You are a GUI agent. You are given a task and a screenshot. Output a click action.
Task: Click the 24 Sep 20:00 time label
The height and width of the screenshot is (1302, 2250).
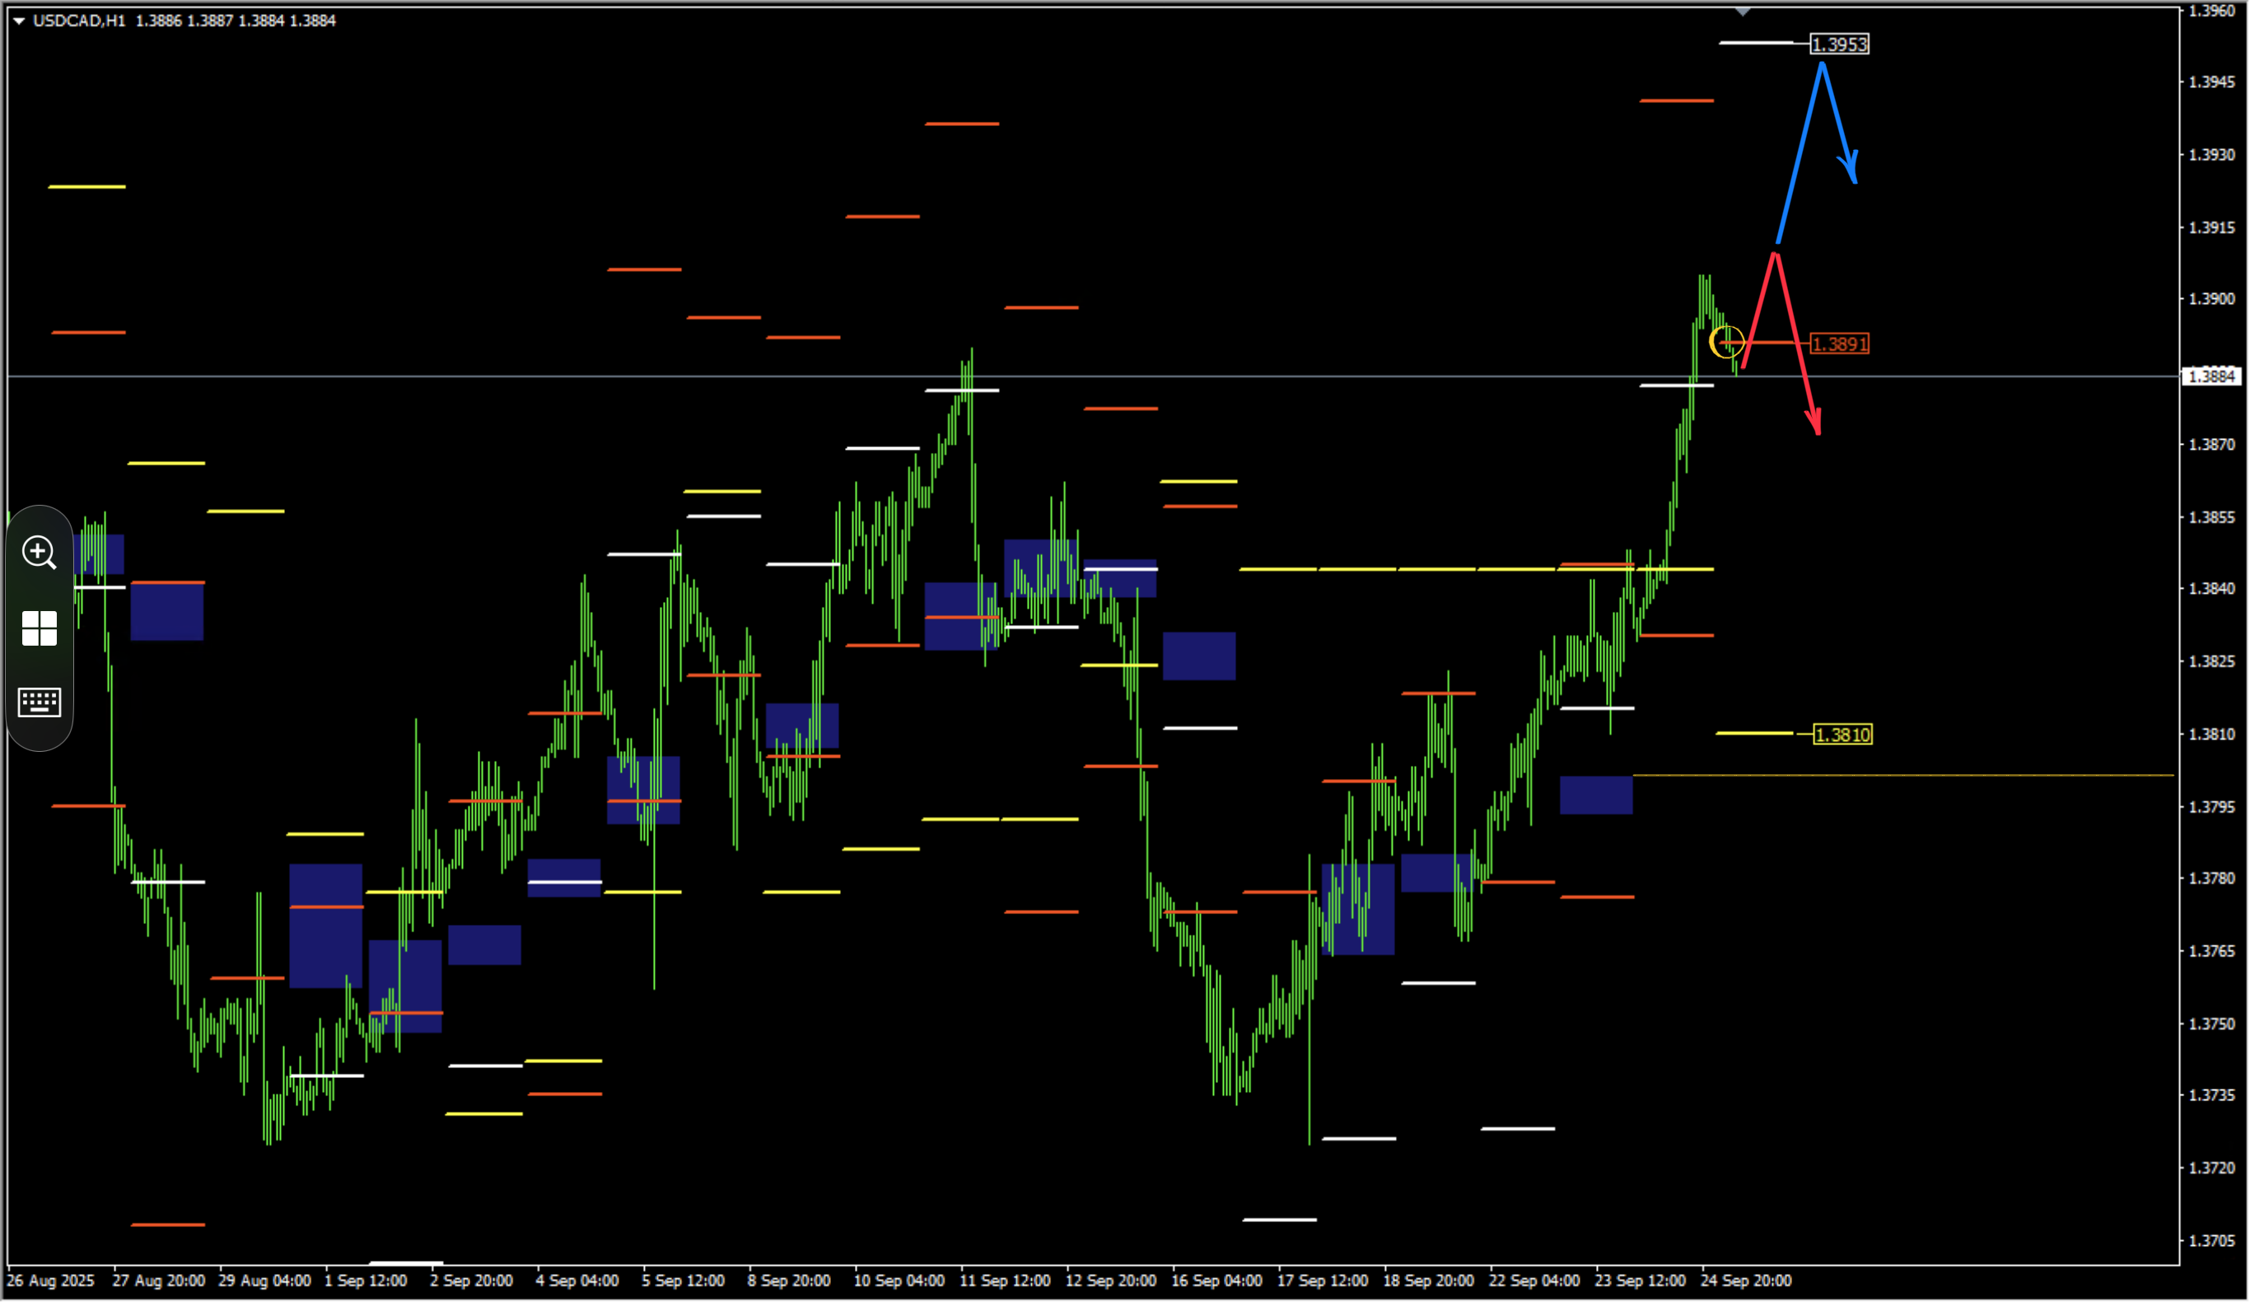tap(1748, 1281)
